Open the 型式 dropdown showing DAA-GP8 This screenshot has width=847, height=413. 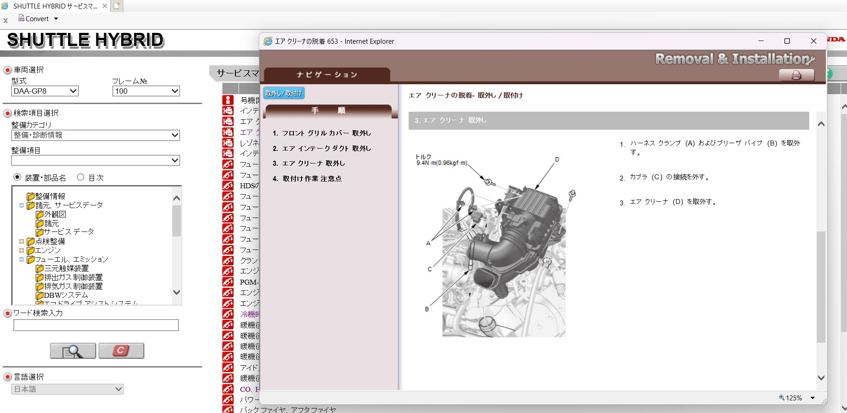(45, 91)
